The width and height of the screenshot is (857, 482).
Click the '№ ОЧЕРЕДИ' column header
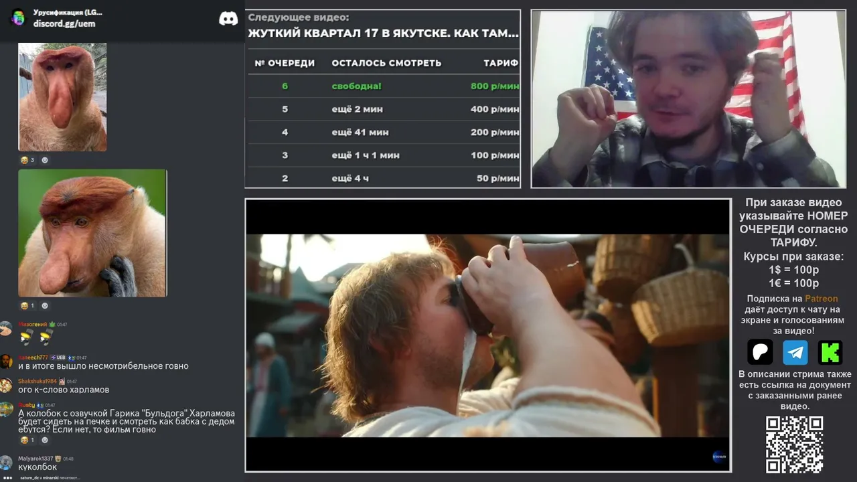(285, 63)
